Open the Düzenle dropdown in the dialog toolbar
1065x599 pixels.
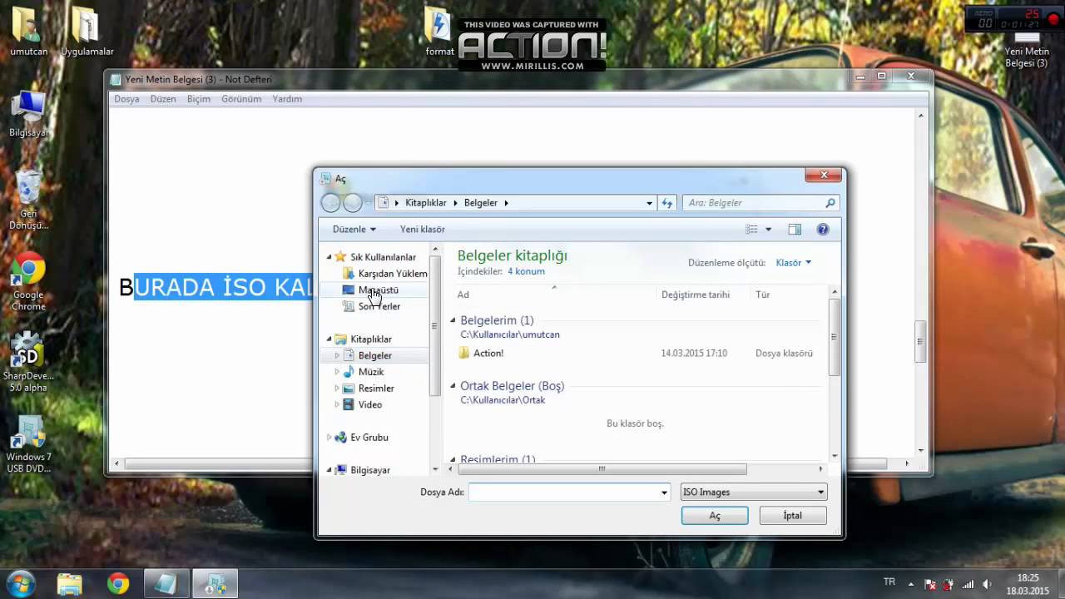click(354, 230)
